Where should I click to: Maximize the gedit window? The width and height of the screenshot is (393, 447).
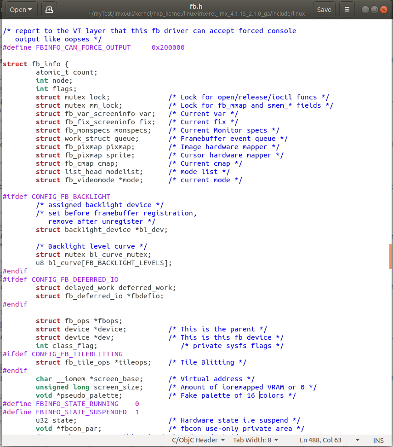[375, 10]
